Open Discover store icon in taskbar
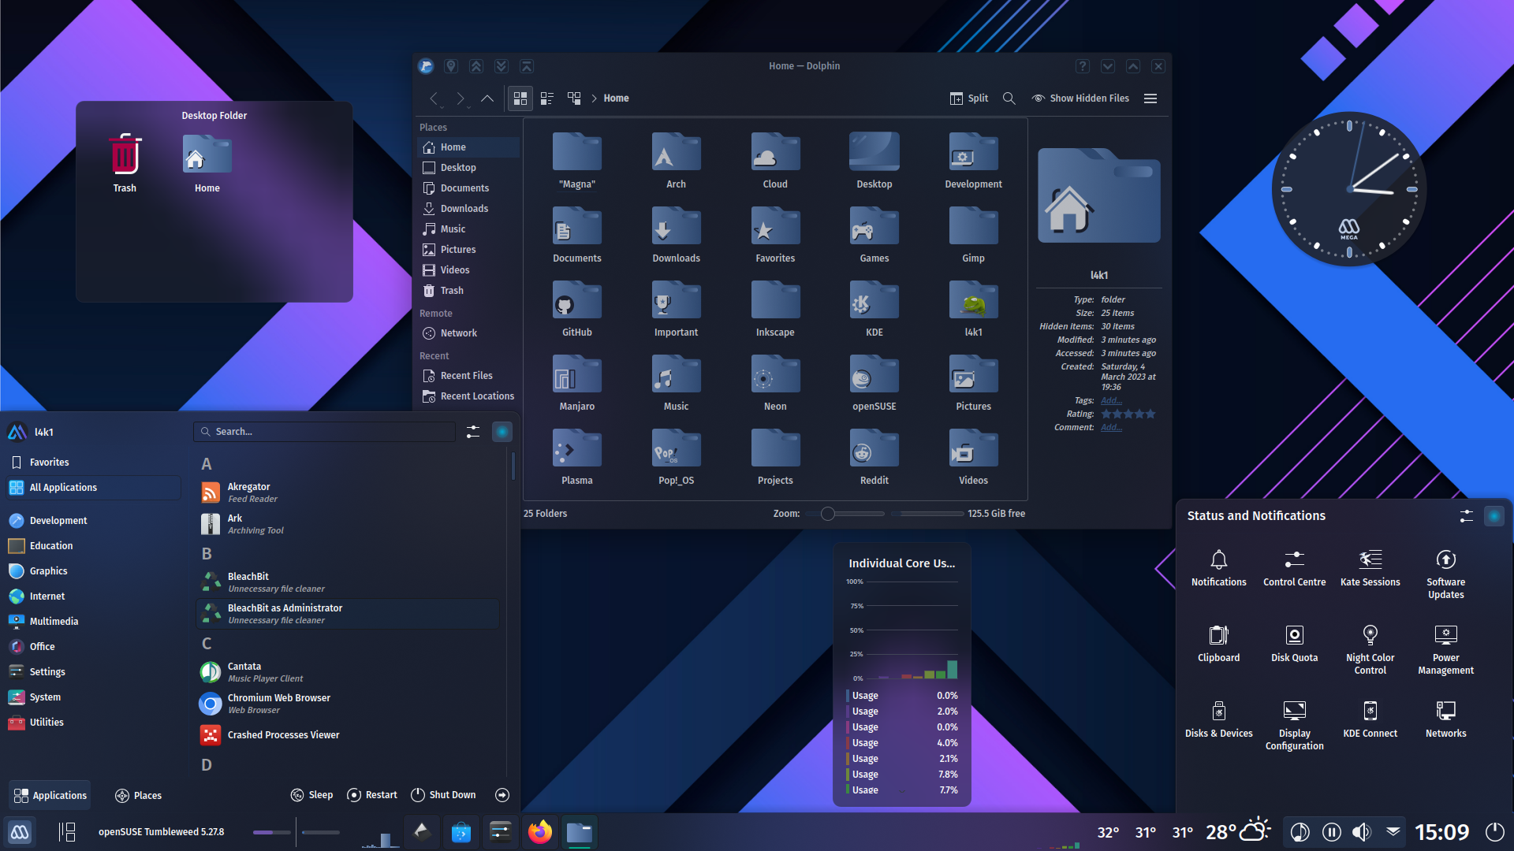Image resolution: width=1514 pixels, height=851 pixels. (461, 832)
